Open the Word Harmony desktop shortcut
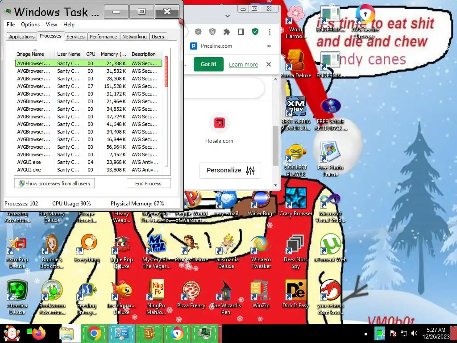This screenshot has height=343, width=457. tap(295, 21)
